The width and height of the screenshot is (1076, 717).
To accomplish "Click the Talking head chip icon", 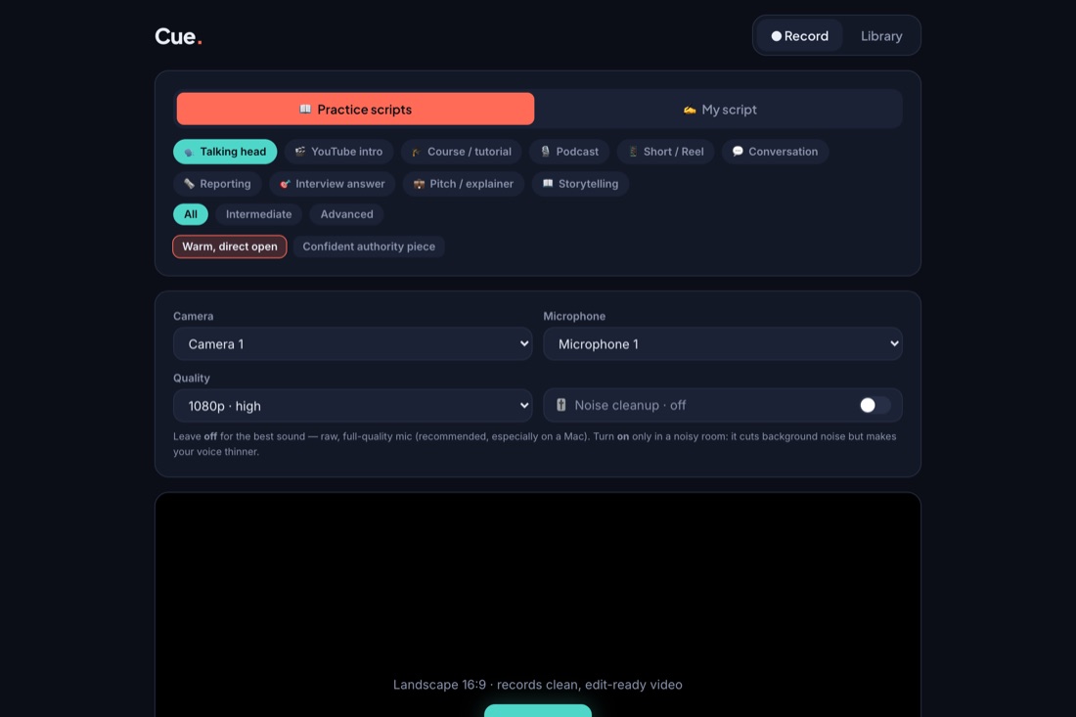I will [189, 153].
